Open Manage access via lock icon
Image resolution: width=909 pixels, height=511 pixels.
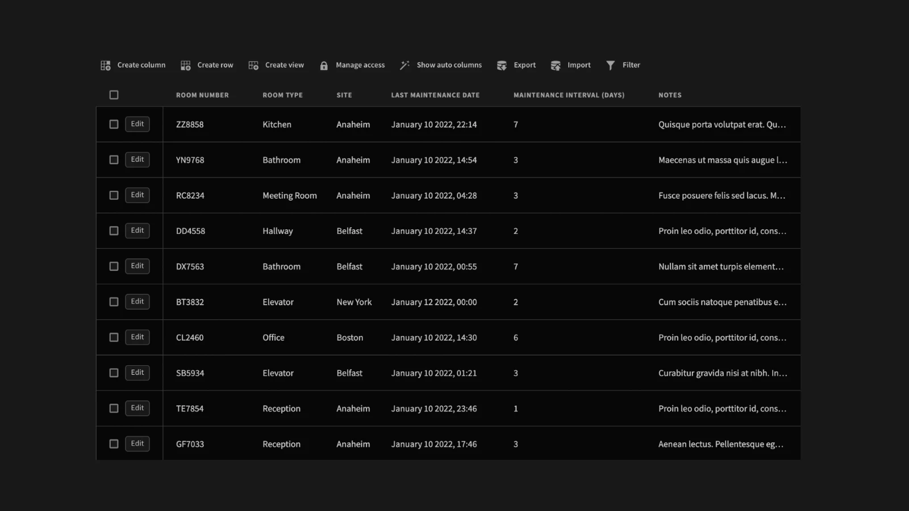pyautogui.click(x=324, y=65)
